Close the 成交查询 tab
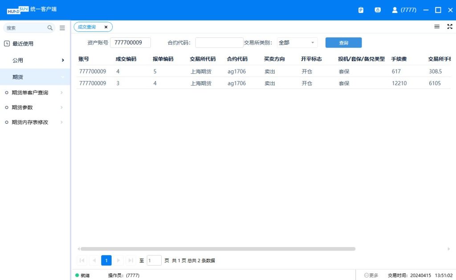Viewport: 456px width, 280px height. [106, 27]
